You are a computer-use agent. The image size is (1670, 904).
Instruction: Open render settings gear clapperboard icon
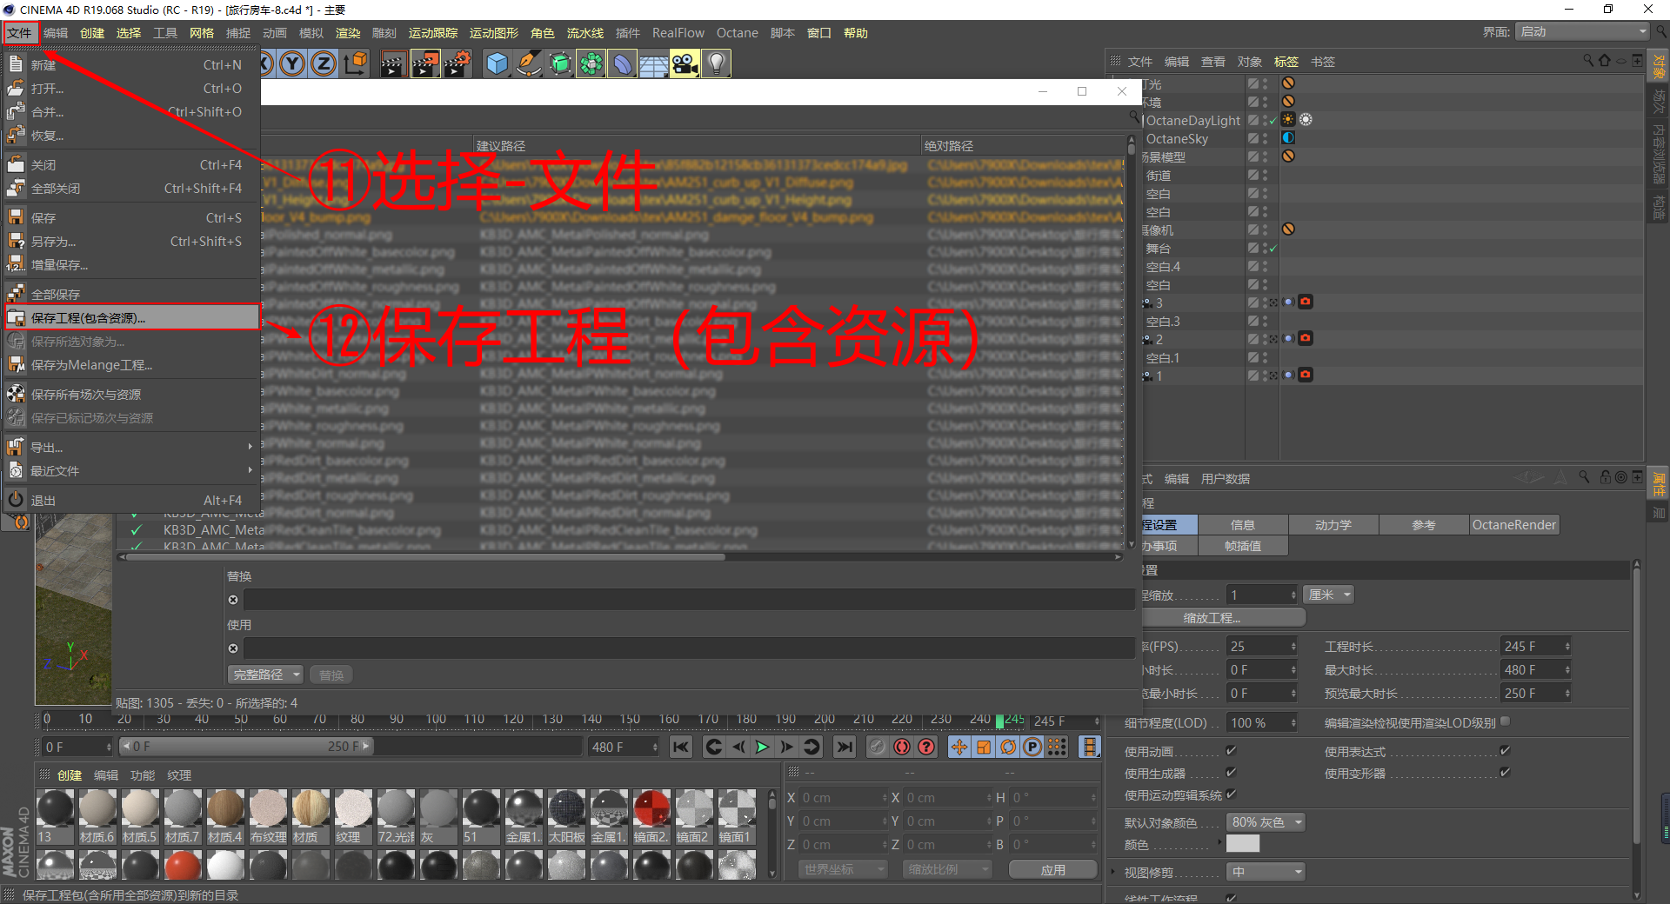458,63
